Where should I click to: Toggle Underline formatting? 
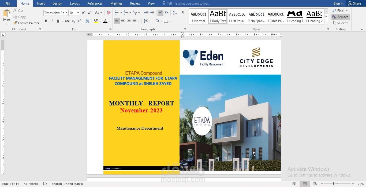point(58,21)
